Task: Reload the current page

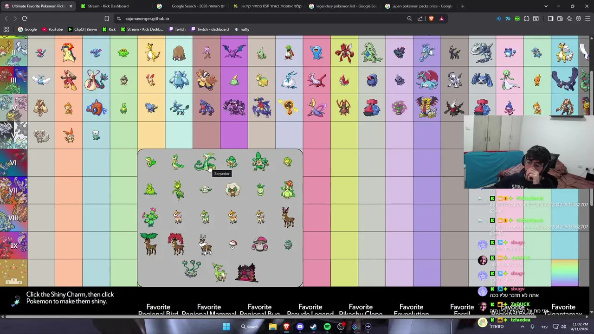Action: (x=25, y=19)
